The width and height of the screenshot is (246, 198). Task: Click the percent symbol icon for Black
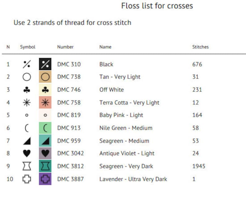[27, 64]
